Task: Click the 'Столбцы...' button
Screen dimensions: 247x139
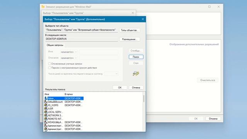Action: pos(136,51)
